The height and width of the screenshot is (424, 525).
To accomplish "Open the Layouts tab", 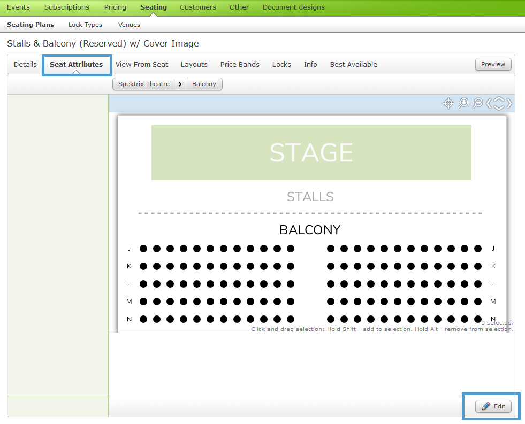I will click(x=194, y=65).
